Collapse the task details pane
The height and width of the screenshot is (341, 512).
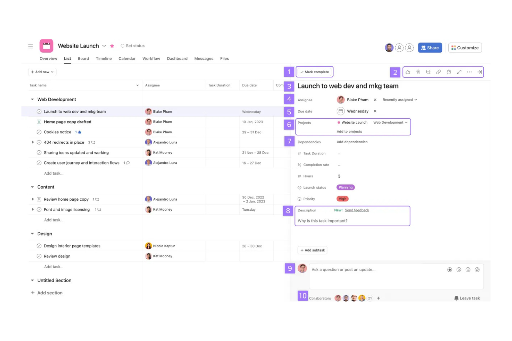[479, 72]
